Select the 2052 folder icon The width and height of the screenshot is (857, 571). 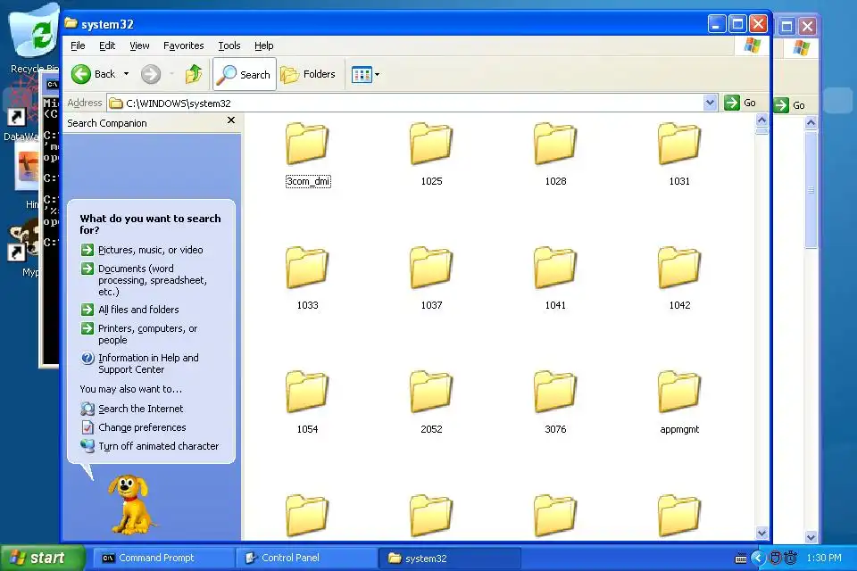(x=431, y=392)
